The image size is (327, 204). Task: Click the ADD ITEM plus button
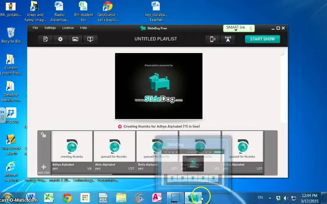click(x=44, y=169)
